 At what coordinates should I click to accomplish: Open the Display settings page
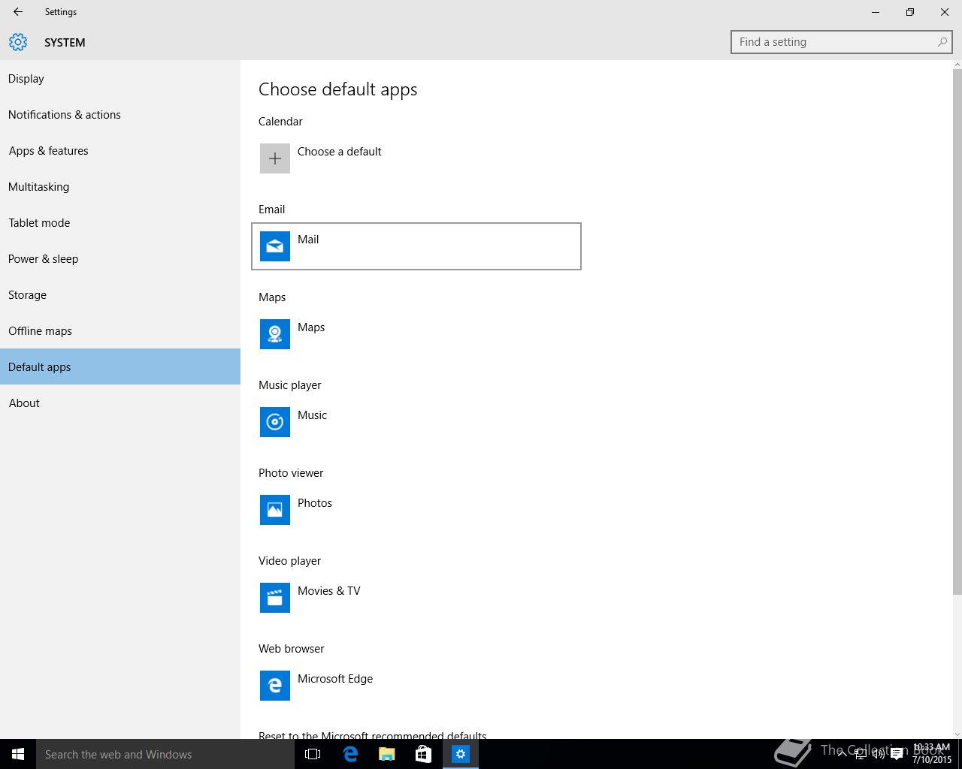(x=120, y=79)
